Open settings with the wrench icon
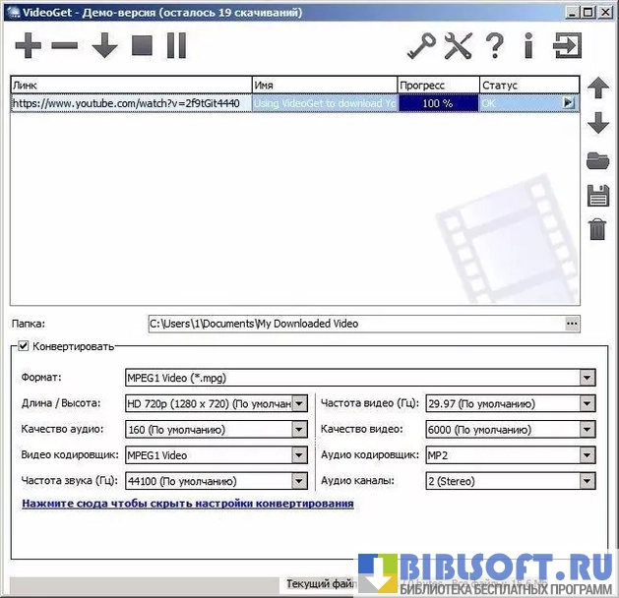The width and height of the screenshot is (619, 598). [x=459, y=45]
